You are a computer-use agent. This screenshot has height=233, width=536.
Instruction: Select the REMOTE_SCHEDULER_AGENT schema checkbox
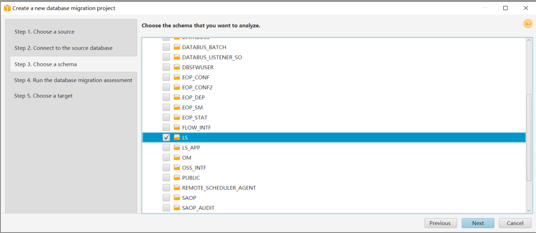tap(166, 188)
